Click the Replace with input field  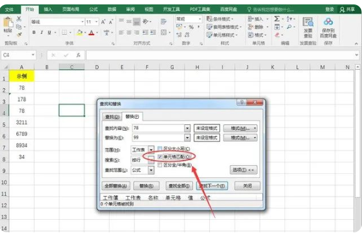coord(158,138)
